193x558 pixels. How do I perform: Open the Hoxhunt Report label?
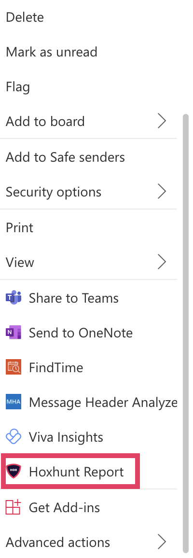(x=76, y=472)
